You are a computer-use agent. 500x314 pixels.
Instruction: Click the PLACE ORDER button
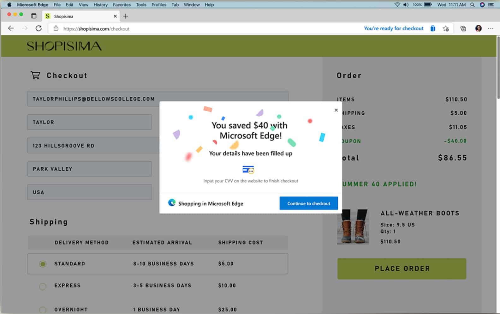click(x=402, y=269)
